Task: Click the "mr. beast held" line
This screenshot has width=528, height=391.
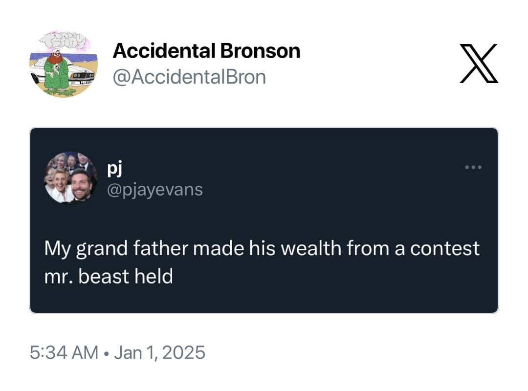Action: (x=109, y=276)
